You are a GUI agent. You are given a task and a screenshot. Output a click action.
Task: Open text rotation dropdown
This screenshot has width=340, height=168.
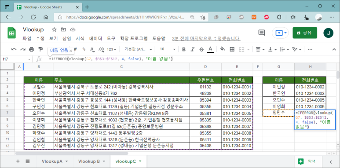(x=296, y=49)
